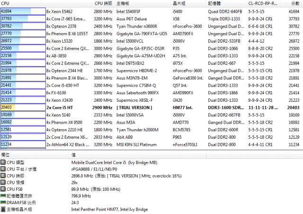Screen dimensions: 303x214
Task: Sort by CPU clock column header
Action: tap(103, 3)
